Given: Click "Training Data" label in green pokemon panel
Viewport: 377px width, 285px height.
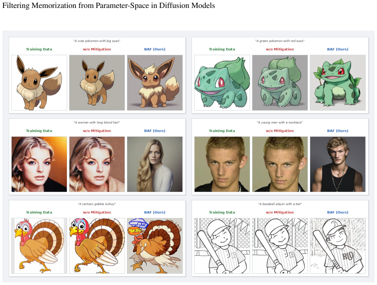Looking at the screenshot, I should pyautogui.click(x=222, y=49).
